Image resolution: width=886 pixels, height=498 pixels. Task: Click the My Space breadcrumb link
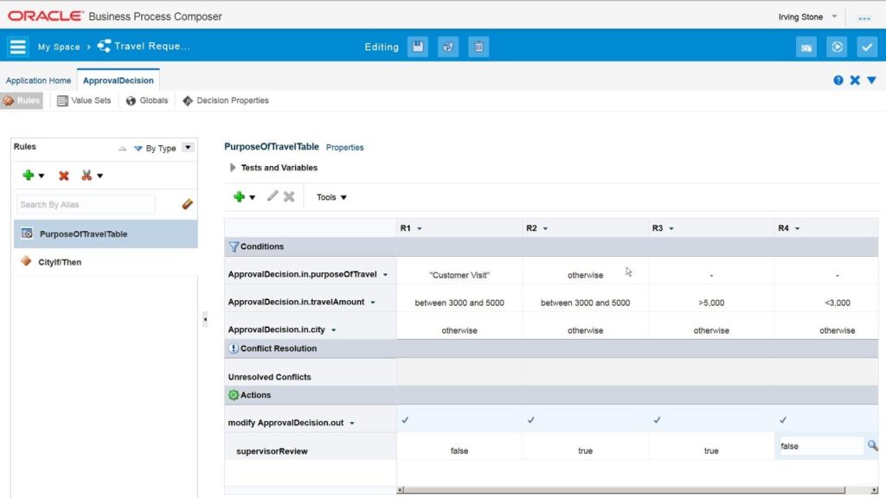[x=59, y=47]
